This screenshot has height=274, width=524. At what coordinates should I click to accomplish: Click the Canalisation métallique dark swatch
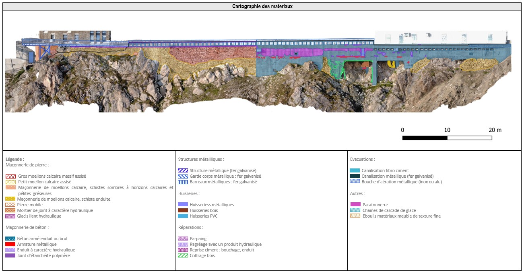point(355,176)
